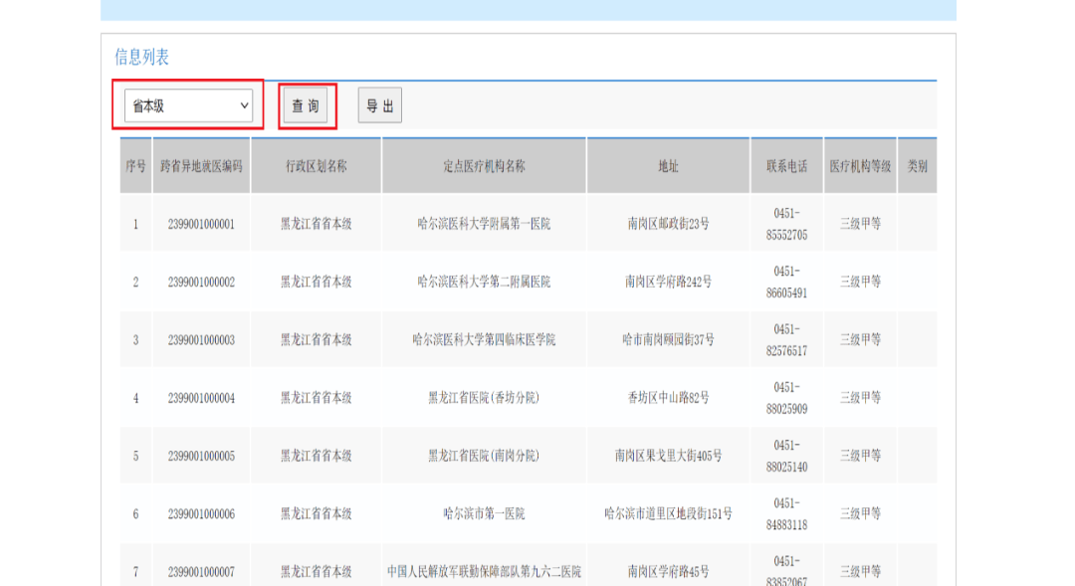The width and height of the screenshot is (1075, 586).
Task: Click the 地址 column header
Action: tap(668, 166)
